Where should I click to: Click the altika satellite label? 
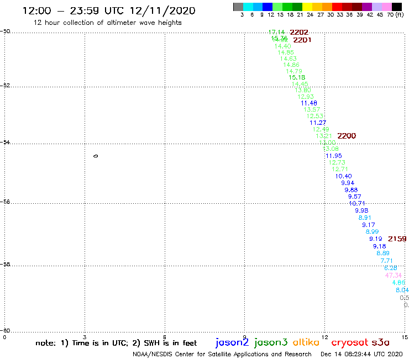tap(306, 342)
